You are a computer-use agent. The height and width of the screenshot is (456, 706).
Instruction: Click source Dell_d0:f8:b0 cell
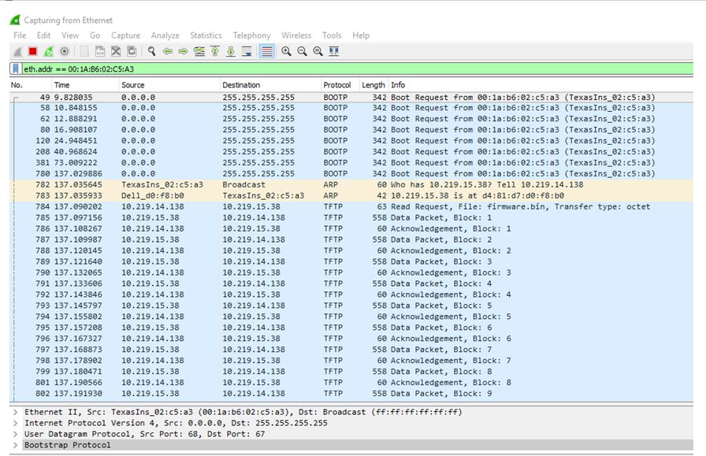click(153, 196)
